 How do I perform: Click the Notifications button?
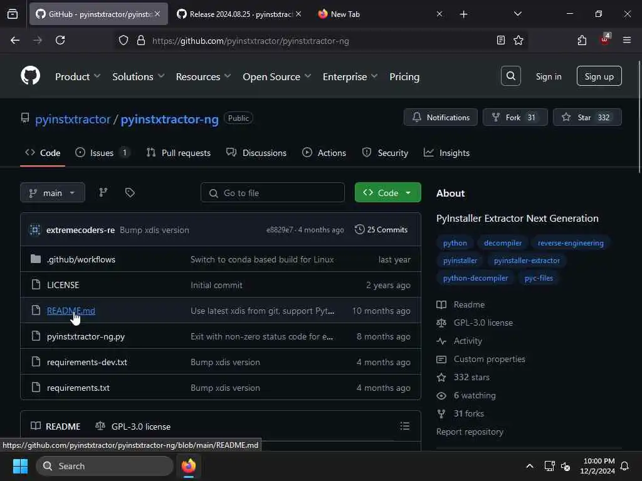(441, 117)
